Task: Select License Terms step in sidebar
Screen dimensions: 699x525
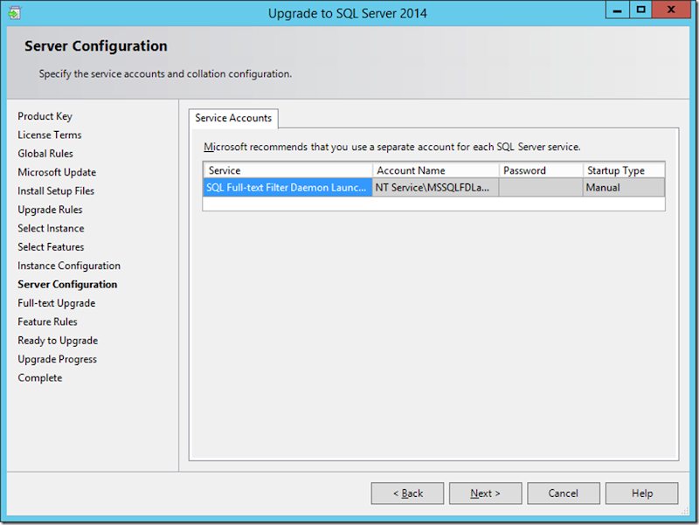Action: click(x=50, y=135)
